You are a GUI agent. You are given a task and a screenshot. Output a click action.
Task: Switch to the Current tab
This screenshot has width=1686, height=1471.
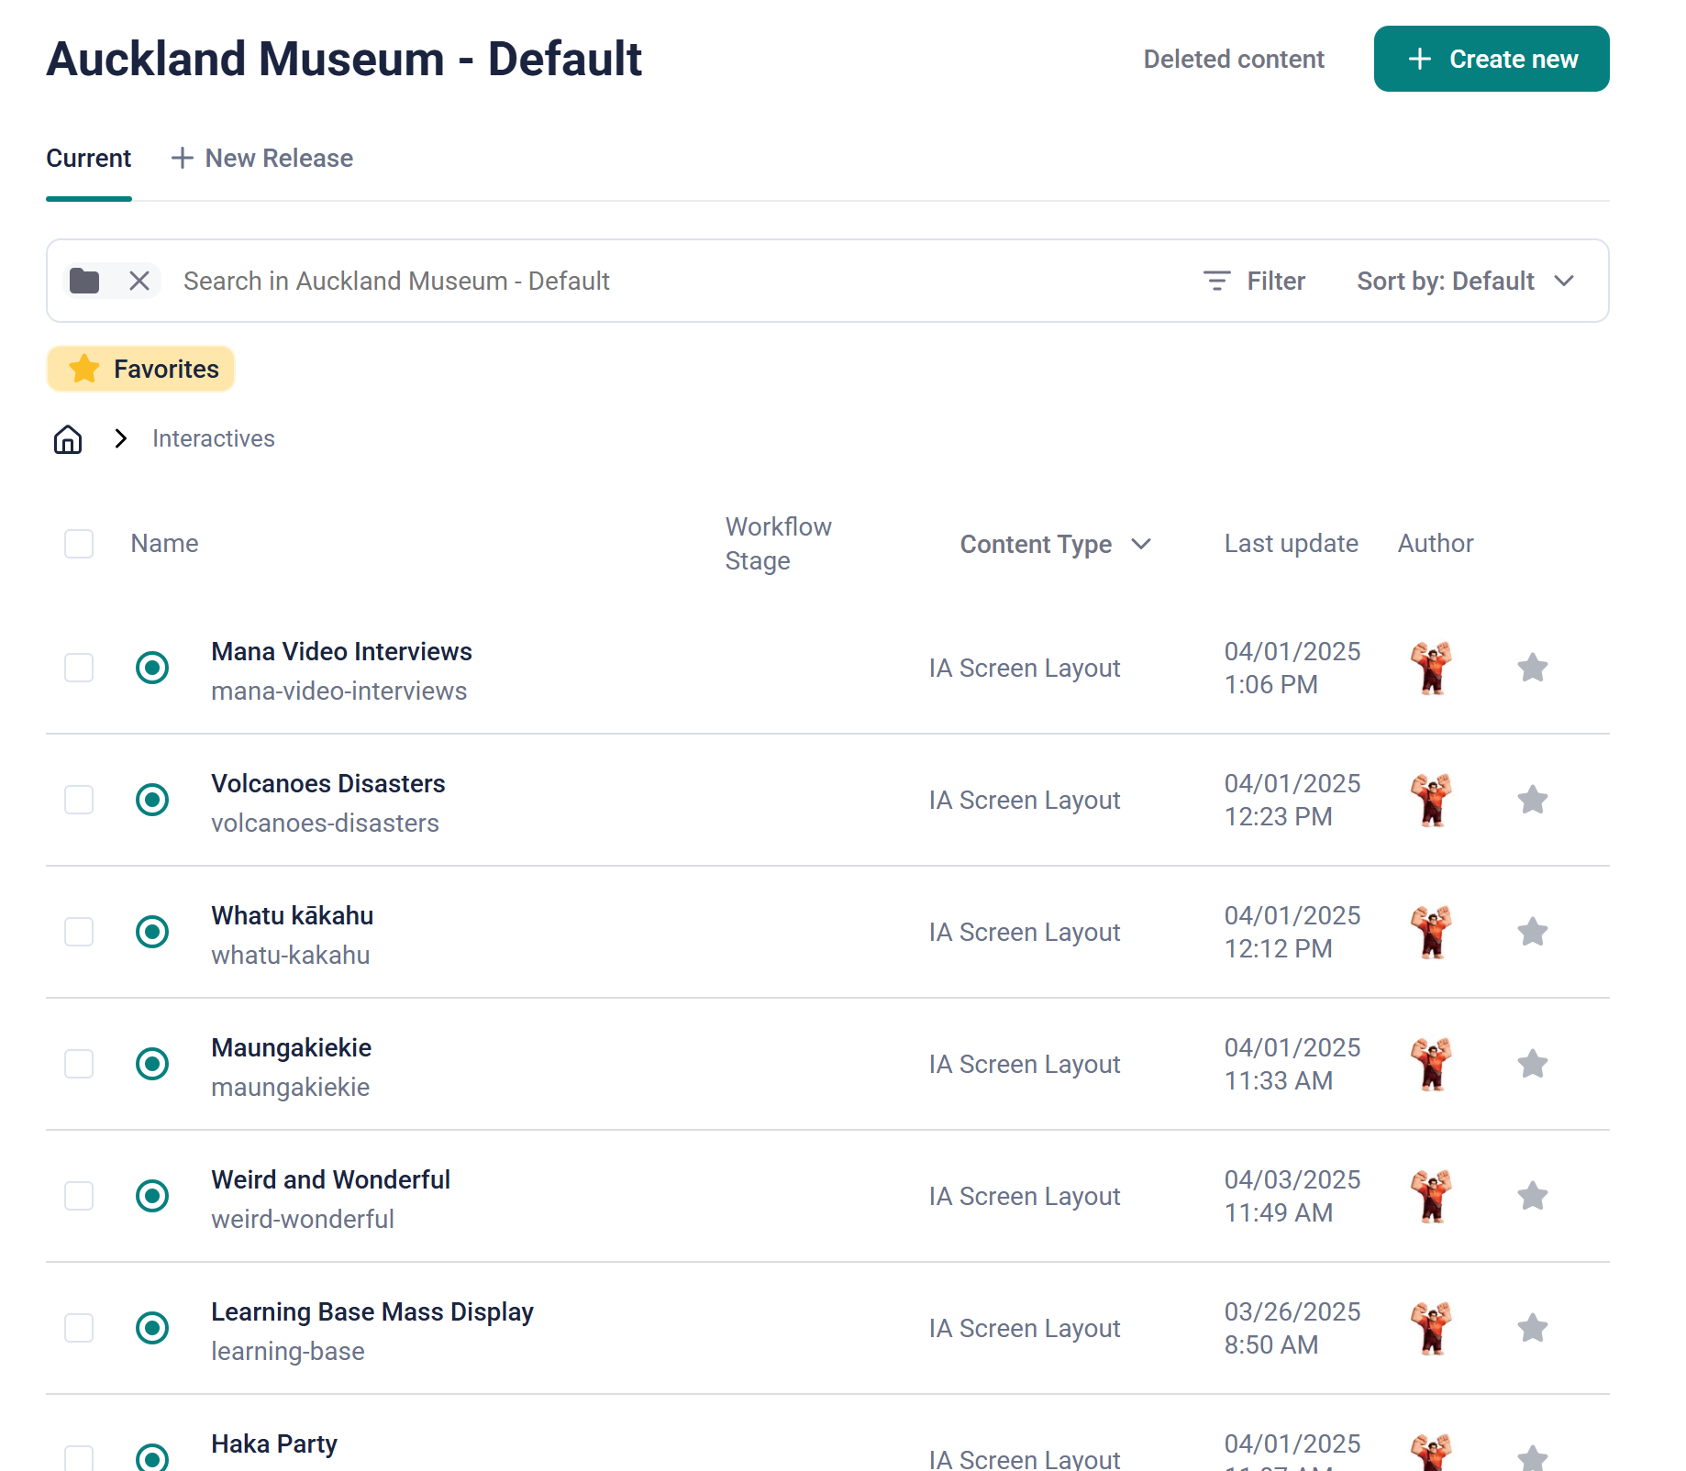(x=89, y=159)
